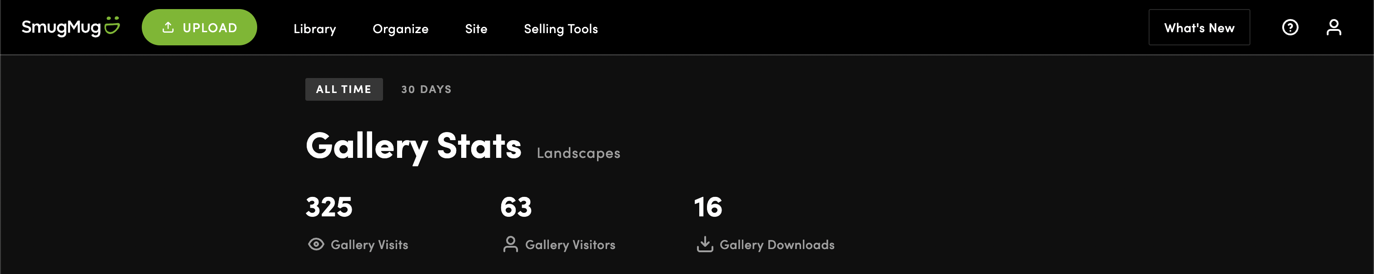
Task: Open the Library menu
Action: pyautogui.click(x=315, y=29)
